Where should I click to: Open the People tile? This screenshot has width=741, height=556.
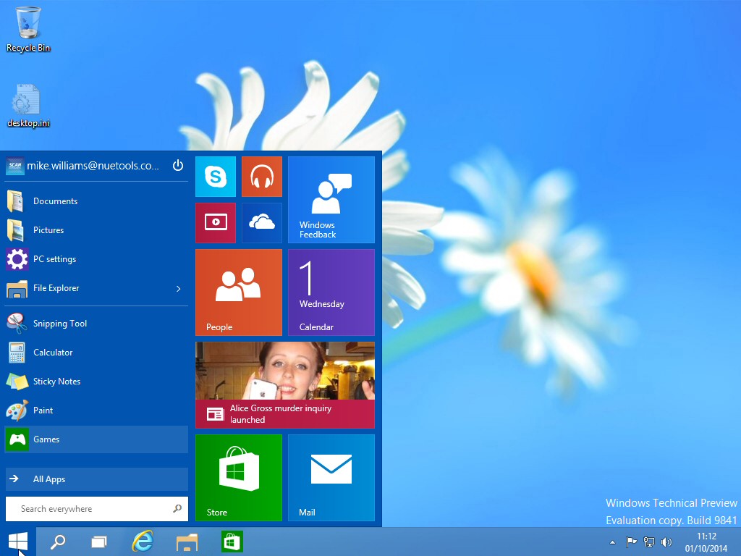[238, 292]
